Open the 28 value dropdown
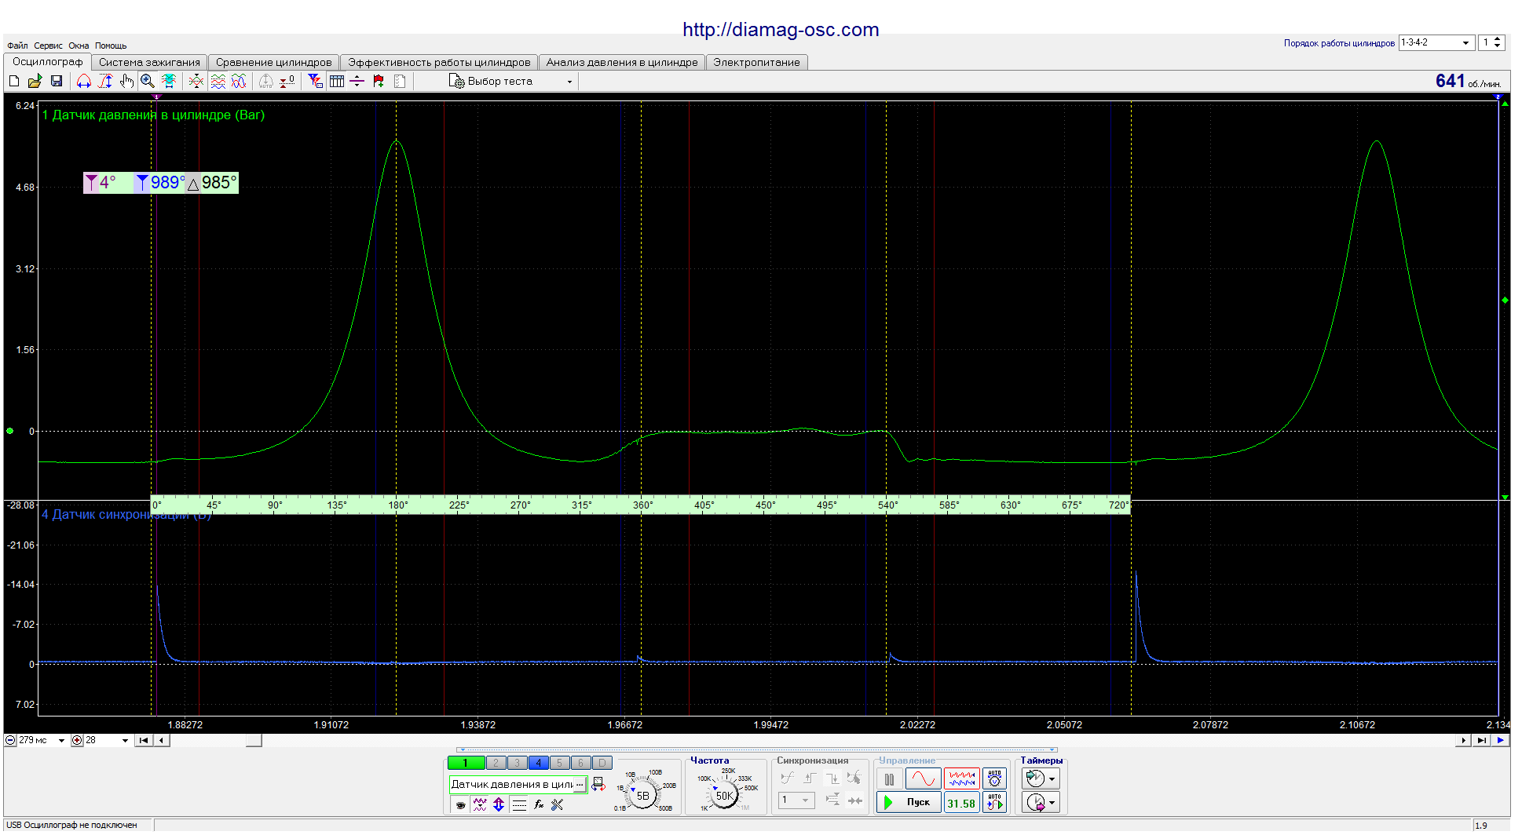 click(125, 740)
